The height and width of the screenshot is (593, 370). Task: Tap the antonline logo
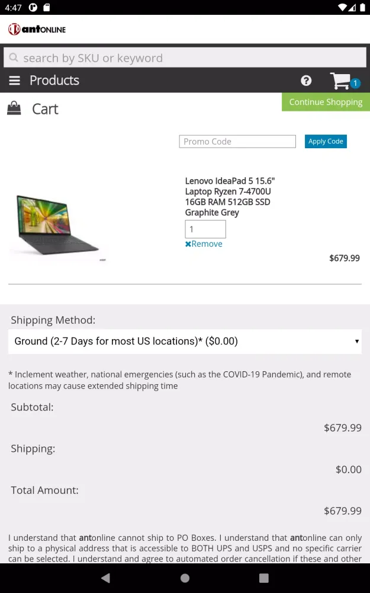pyautogui.click(x=37, y=29)
